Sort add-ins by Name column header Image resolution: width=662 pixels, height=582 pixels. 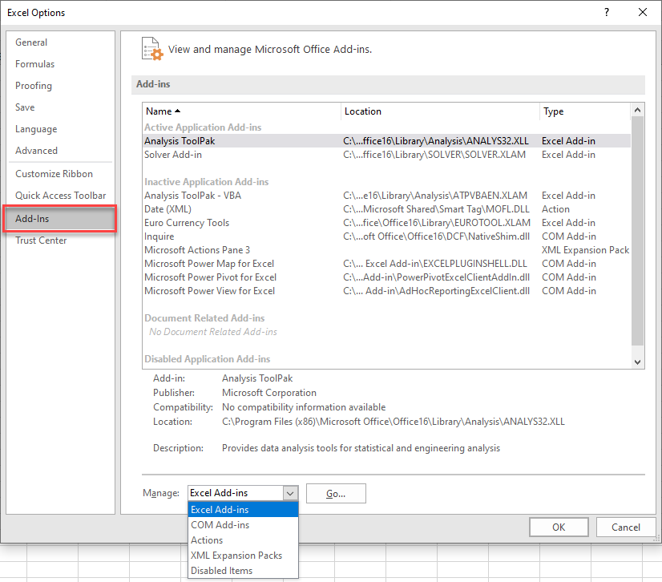point(241,111)
